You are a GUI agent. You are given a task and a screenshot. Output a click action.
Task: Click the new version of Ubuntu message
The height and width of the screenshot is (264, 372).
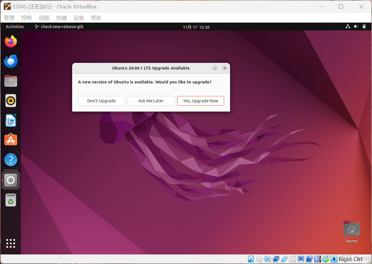145,82
